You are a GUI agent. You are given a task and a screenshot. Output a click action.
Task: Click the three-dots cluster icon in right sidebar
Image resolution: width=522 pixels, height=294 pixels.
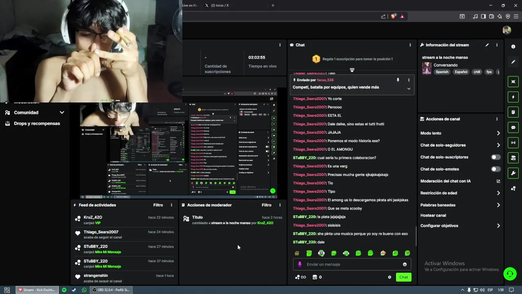[x=513, y=188]
